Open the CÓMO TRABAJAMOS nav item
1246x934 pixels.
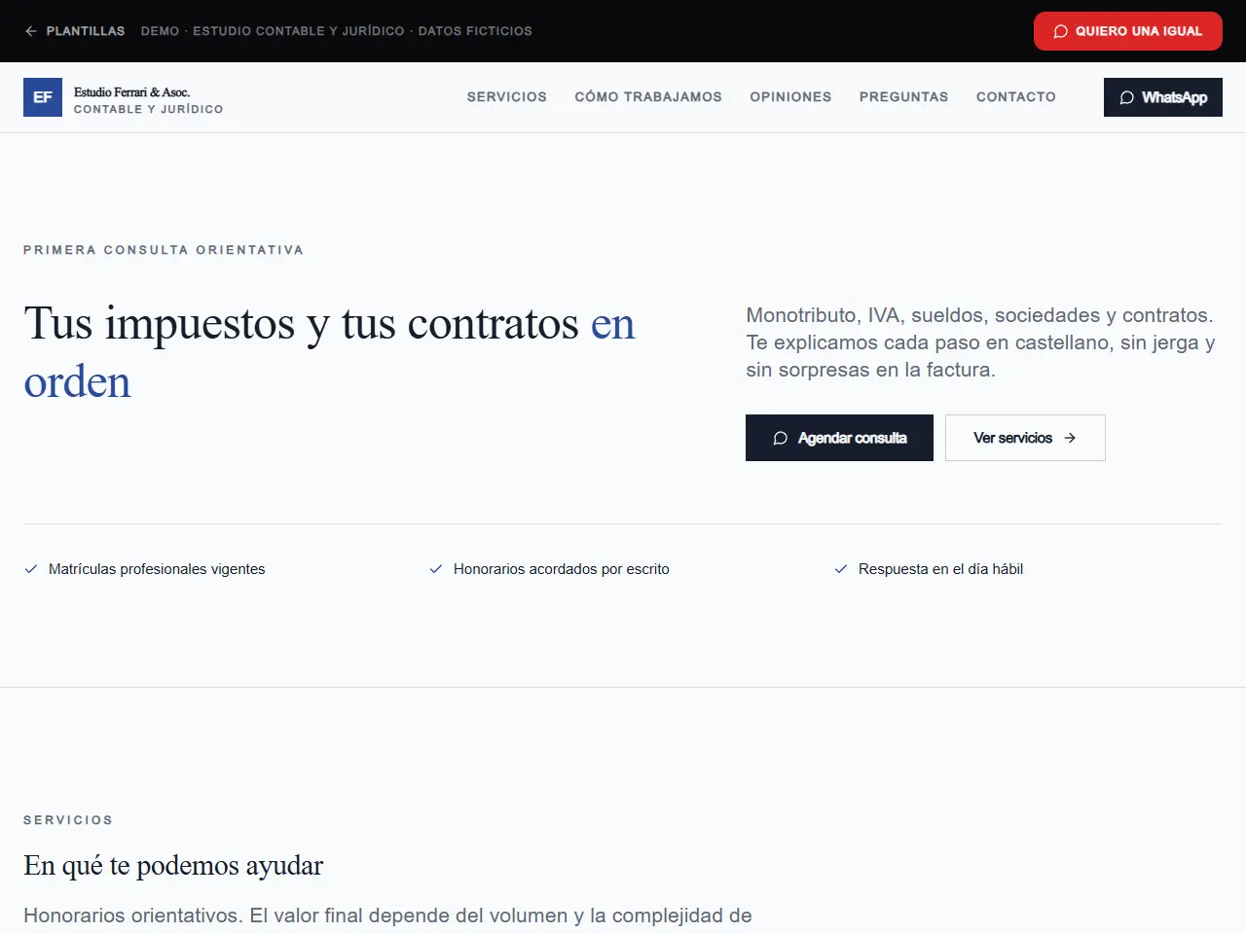point(648,97)
